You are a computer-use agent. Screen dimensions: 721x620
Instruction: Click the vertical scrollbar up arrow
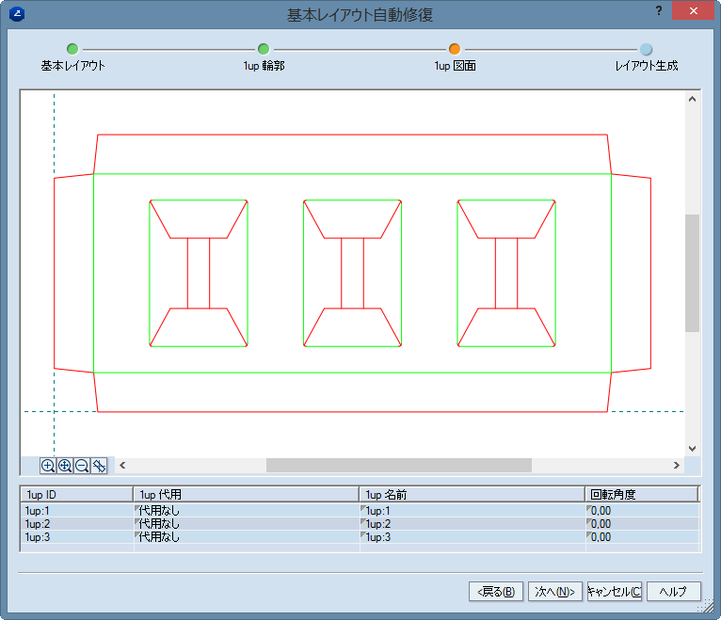pyautogui.click(x=692, y=99)
